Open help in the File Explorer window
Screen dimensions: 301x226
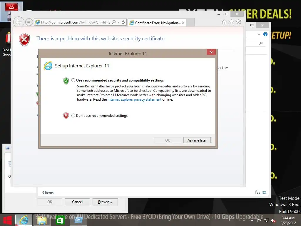tap(265, 34)
